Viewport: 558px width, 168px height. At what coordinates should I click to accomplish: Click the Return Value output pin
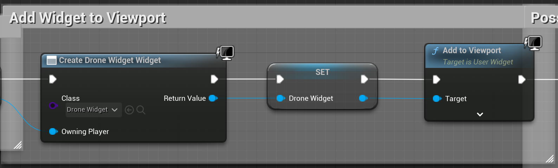coord(213,98)
